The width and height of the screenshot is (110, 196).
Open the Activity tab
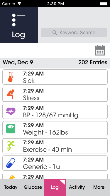point(77,187)
